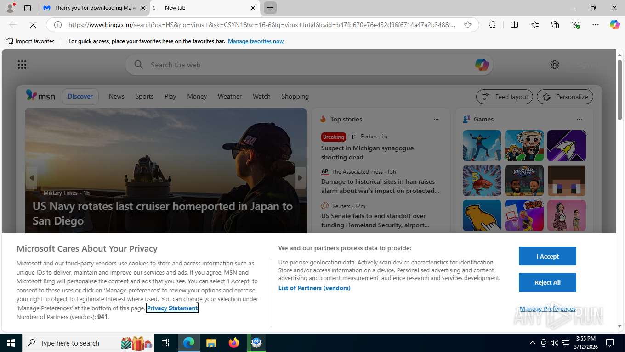The height and width of the screenshot is (352, 625).
Task: Click the msn logo
Action: click(40, 96)
